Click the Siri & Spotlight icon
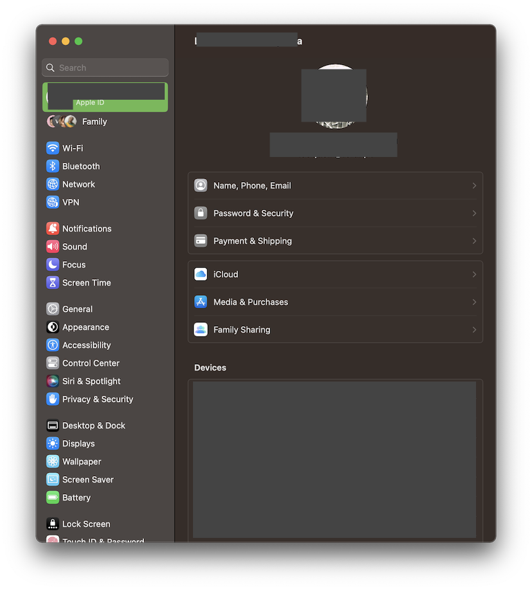Image resolution: width=532 pixels, height=590 pixels. tap(53, 381)
